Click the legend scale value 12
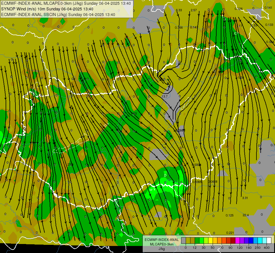 [195, 248]
